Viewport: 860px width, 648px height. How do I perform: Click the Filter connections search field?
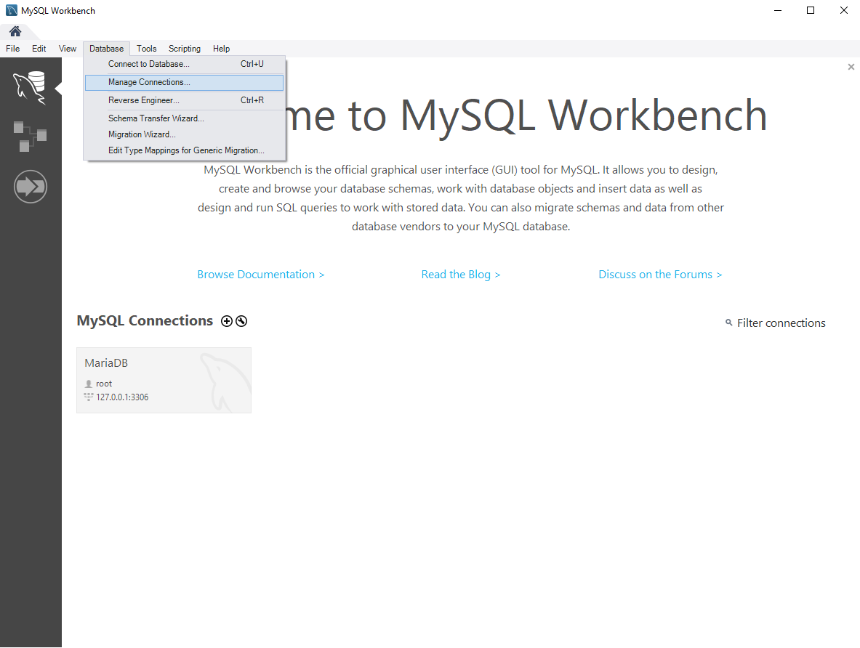coord(781,323)
